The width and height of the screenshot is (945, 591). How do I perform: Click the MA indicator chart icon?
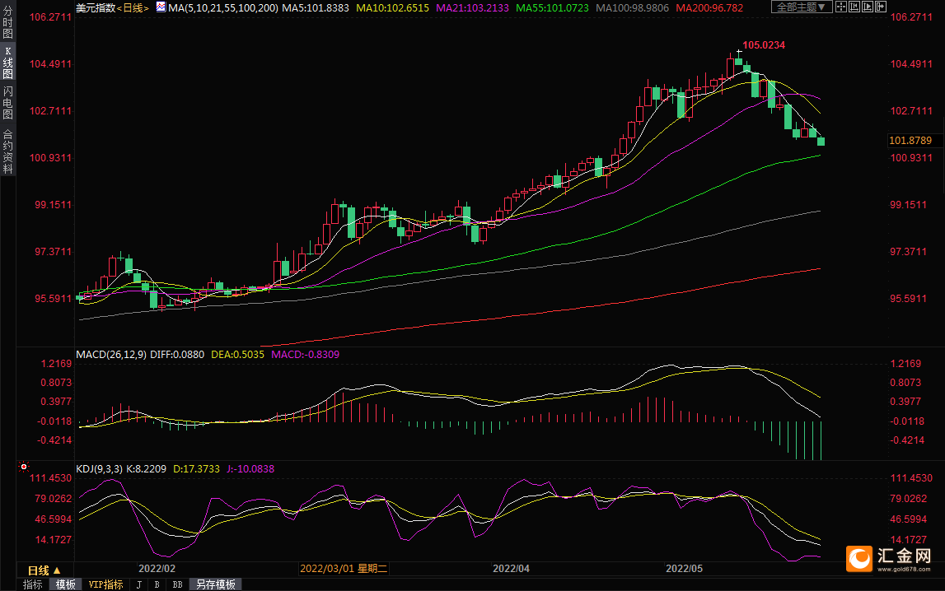(x=160, y=7)
